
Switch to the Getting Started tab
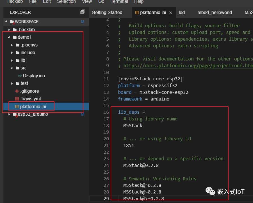click(107, 12)
